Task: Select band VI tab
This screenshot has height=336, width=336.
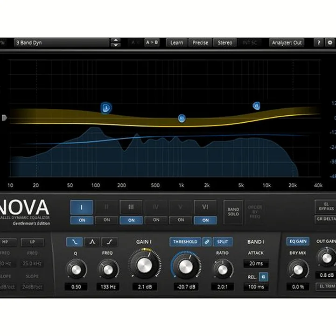Action: click(205, 207)
